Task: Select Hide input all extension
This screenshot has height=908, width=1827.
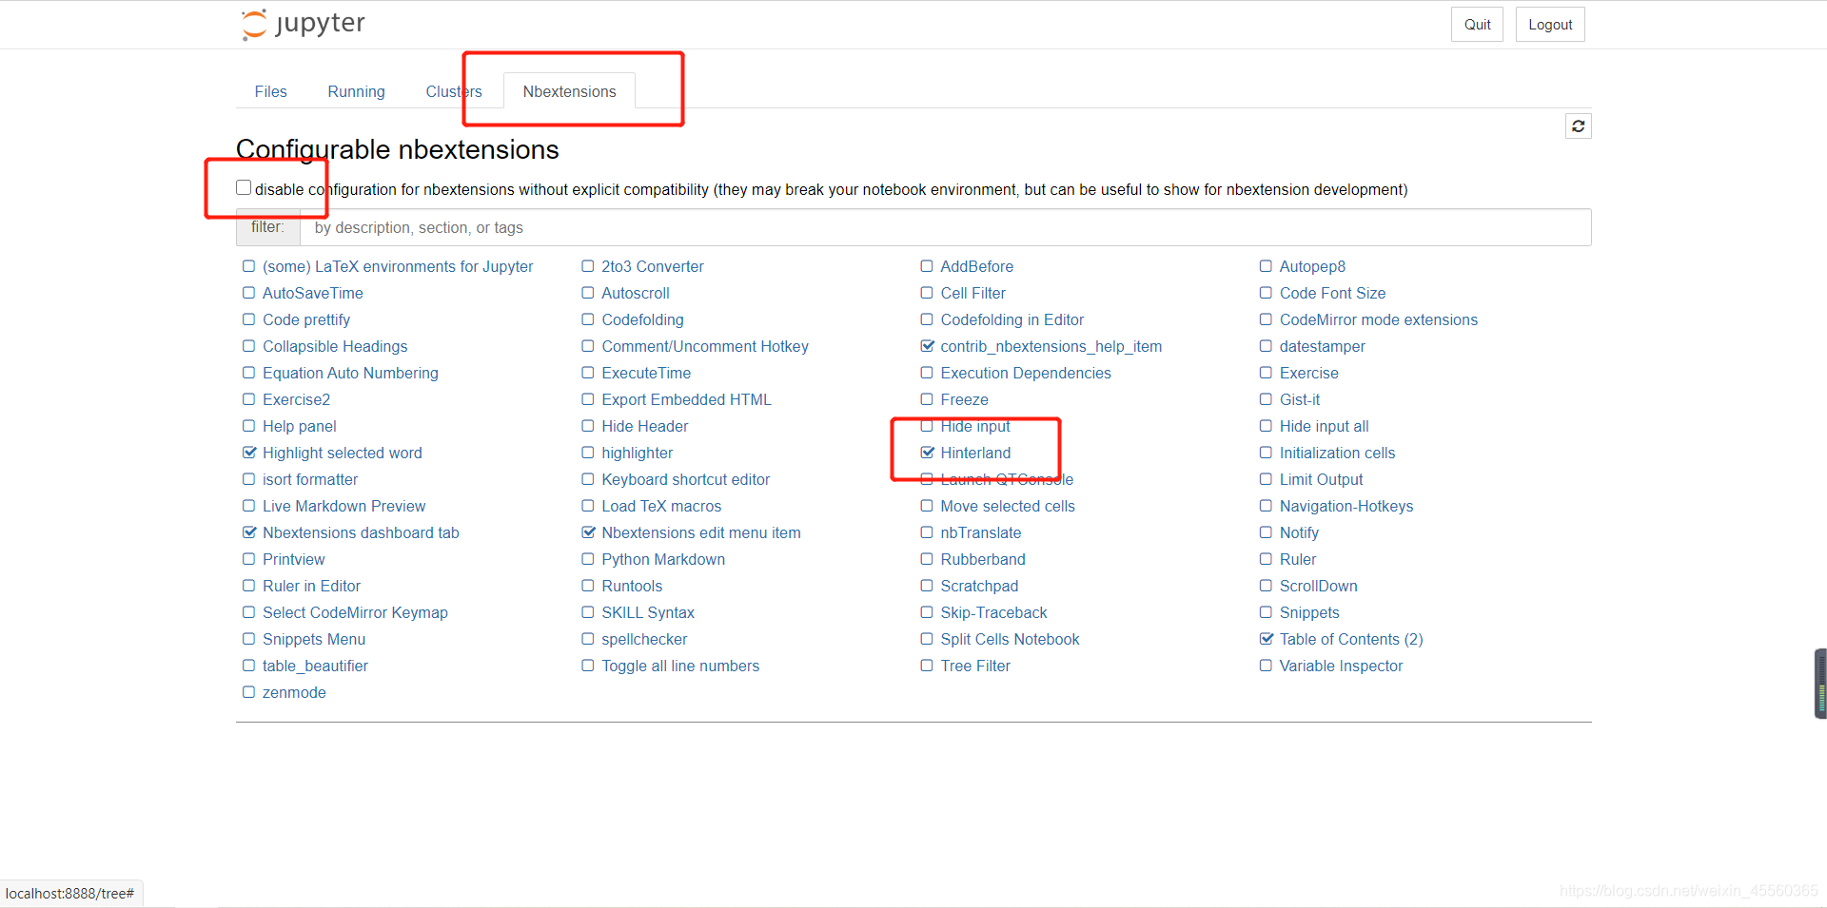Action: 1325,426
